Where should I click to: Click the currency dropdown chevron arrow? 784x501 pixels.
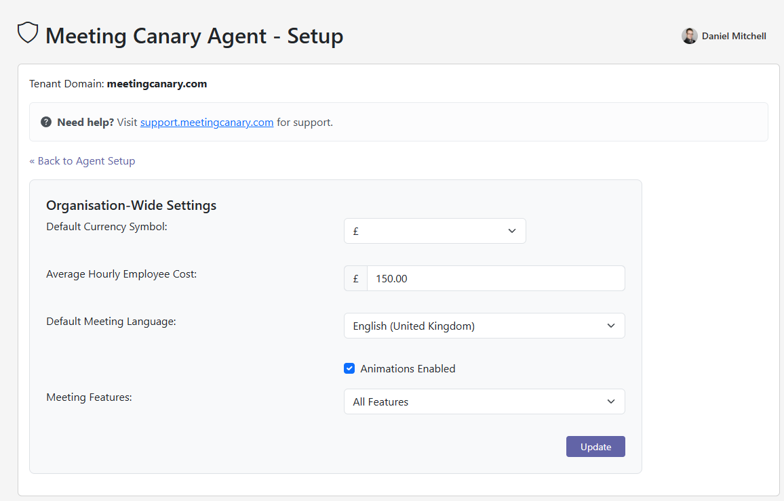coord(512,231)
